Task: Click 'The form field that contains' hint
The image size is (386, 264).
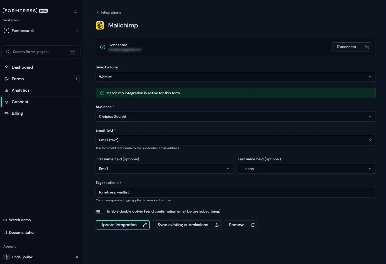Action: click(x=138, y=148)
